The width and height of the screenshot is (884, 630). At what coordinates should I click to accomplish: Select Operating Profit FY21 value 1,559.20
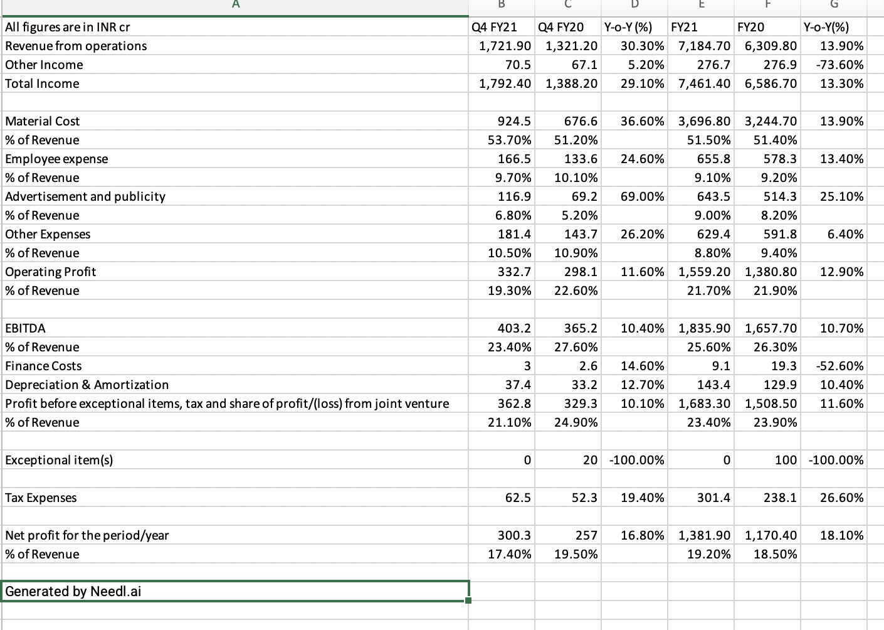coord(701,272)
